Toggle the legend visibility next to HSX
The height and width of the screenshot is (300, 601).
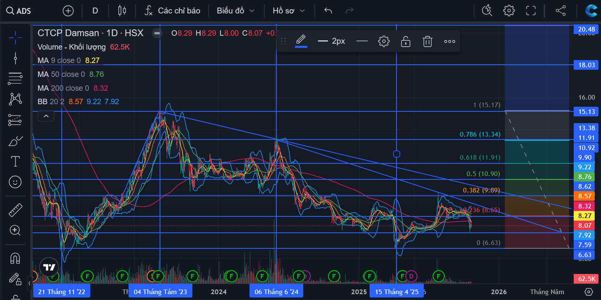click(157, 33)
